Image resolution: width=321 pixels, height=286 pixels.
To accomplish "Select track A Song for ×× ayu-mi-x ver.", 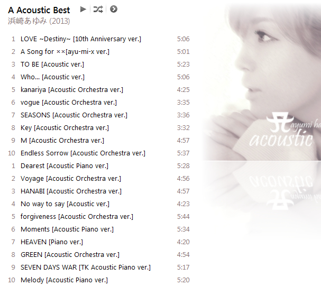I will pos(99,52).
